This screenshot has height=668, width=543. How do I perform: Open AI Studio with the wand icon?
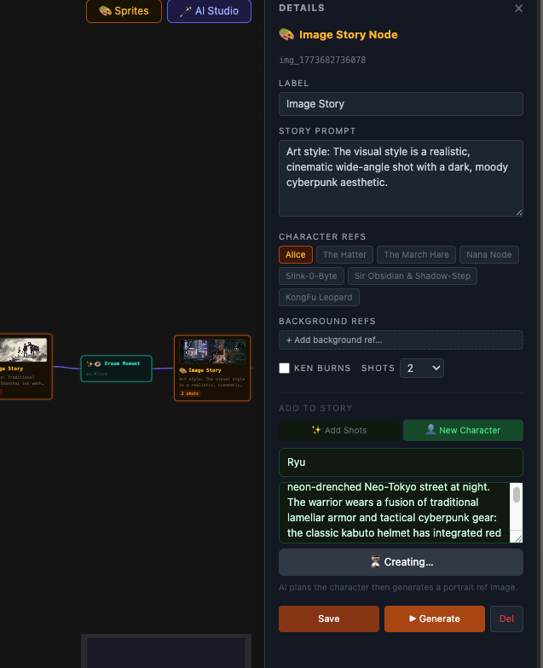pyautogui.click(x=209, y=11)
